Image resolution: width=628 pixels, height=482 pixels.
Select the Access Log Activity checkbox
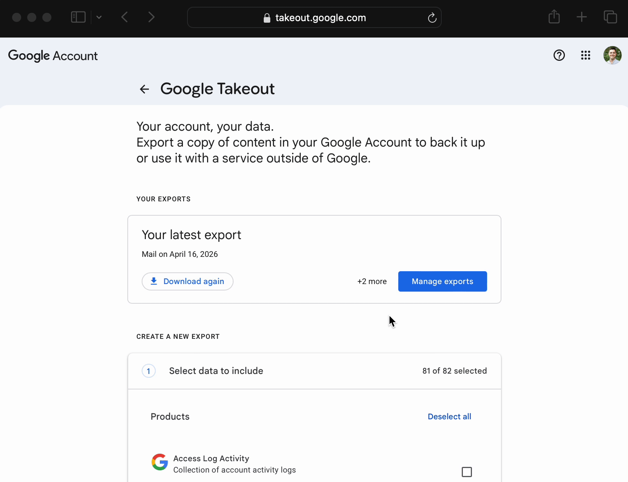467,471
